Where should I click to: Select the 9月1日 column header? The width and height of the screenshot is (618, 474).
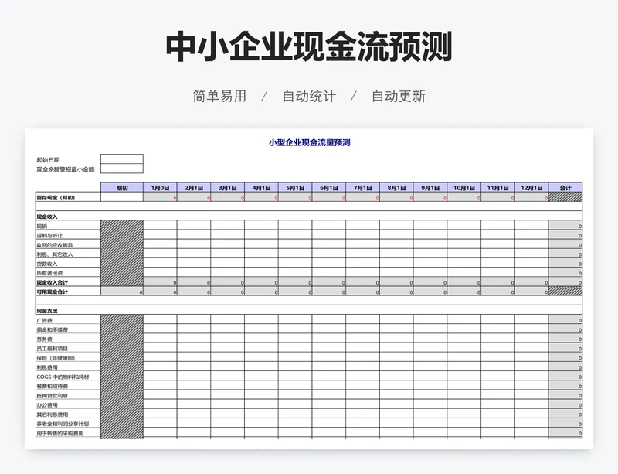click(430, 187)
